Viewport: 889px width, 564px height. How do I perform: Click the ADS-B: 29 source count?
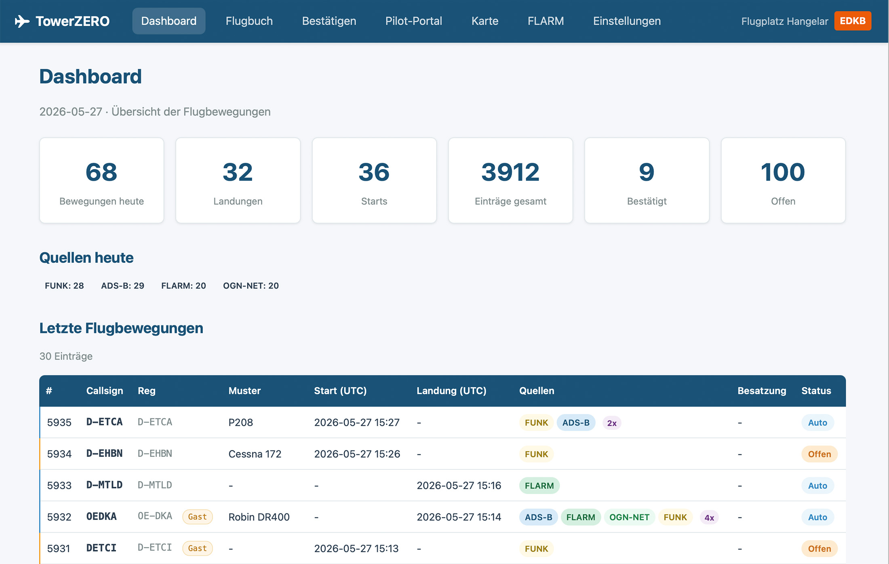(x=122, y=285)
